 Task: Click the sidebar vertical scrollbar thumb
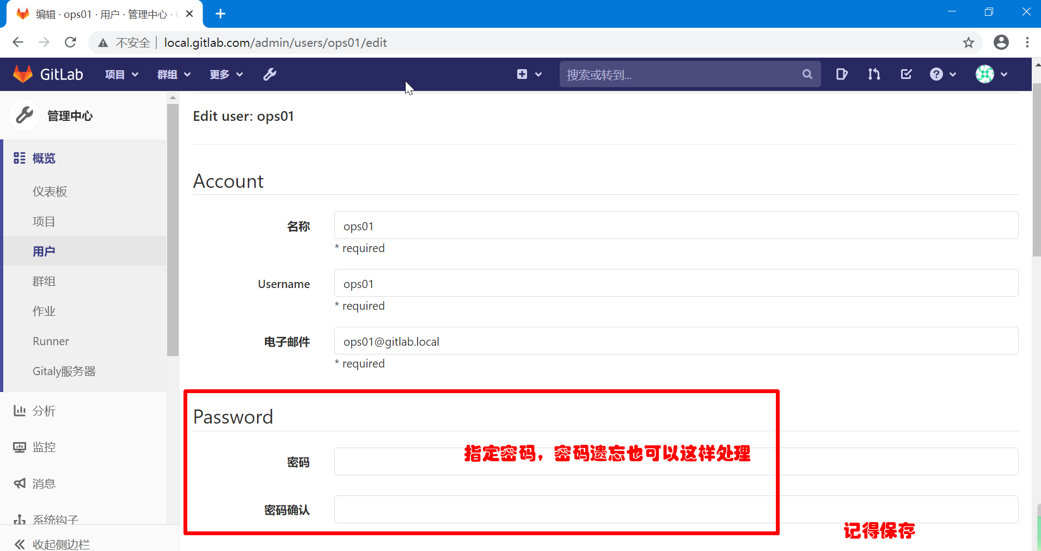pyautogui.click(x=173, y=229)
